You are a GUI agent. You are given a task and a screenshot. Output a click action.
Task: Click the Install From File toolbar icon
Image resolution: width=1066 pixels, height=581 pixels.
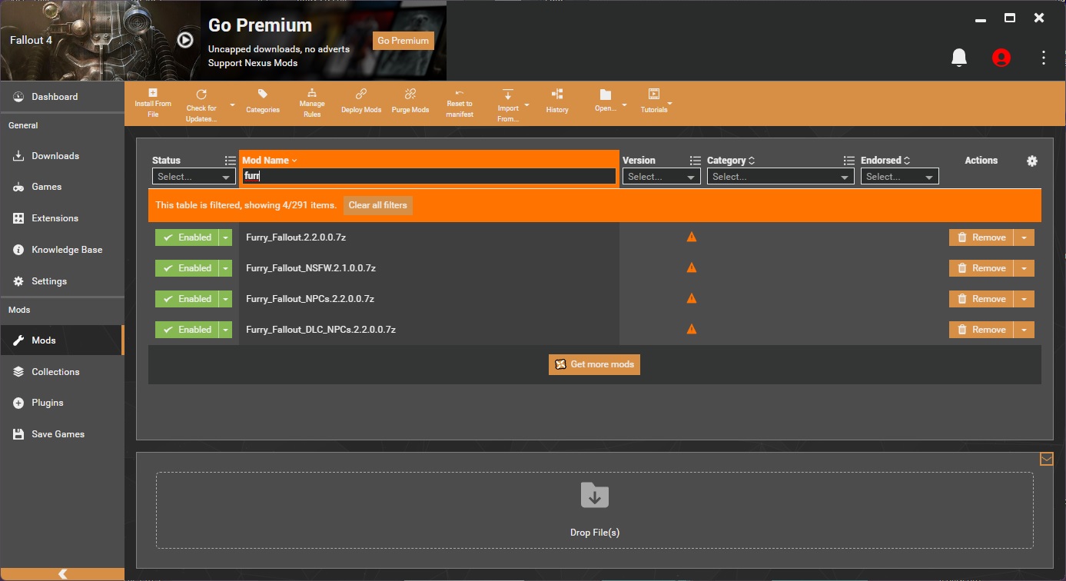tap(152, 94)
